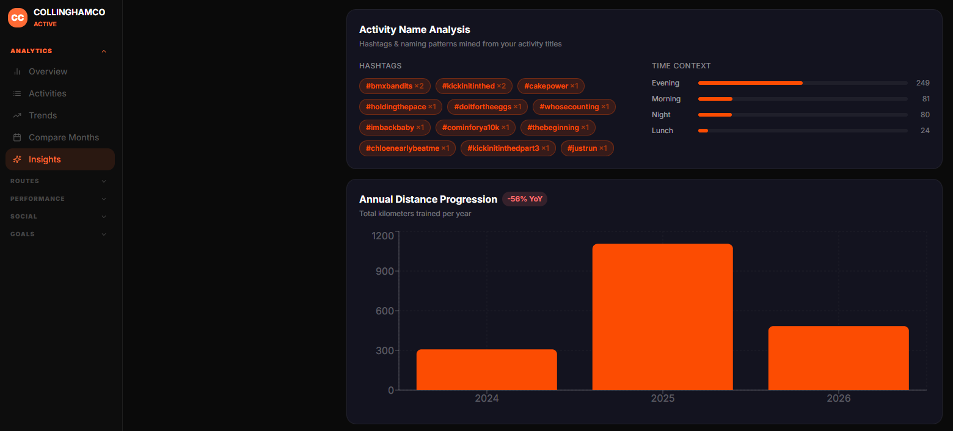
Task: Click the Insights sparkle icon
Action: 17,159
